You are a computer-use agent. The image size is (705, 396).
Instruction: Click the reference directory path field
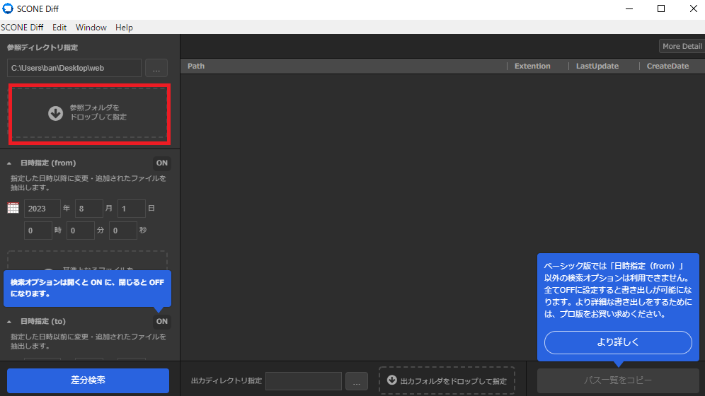pos(74,68)
